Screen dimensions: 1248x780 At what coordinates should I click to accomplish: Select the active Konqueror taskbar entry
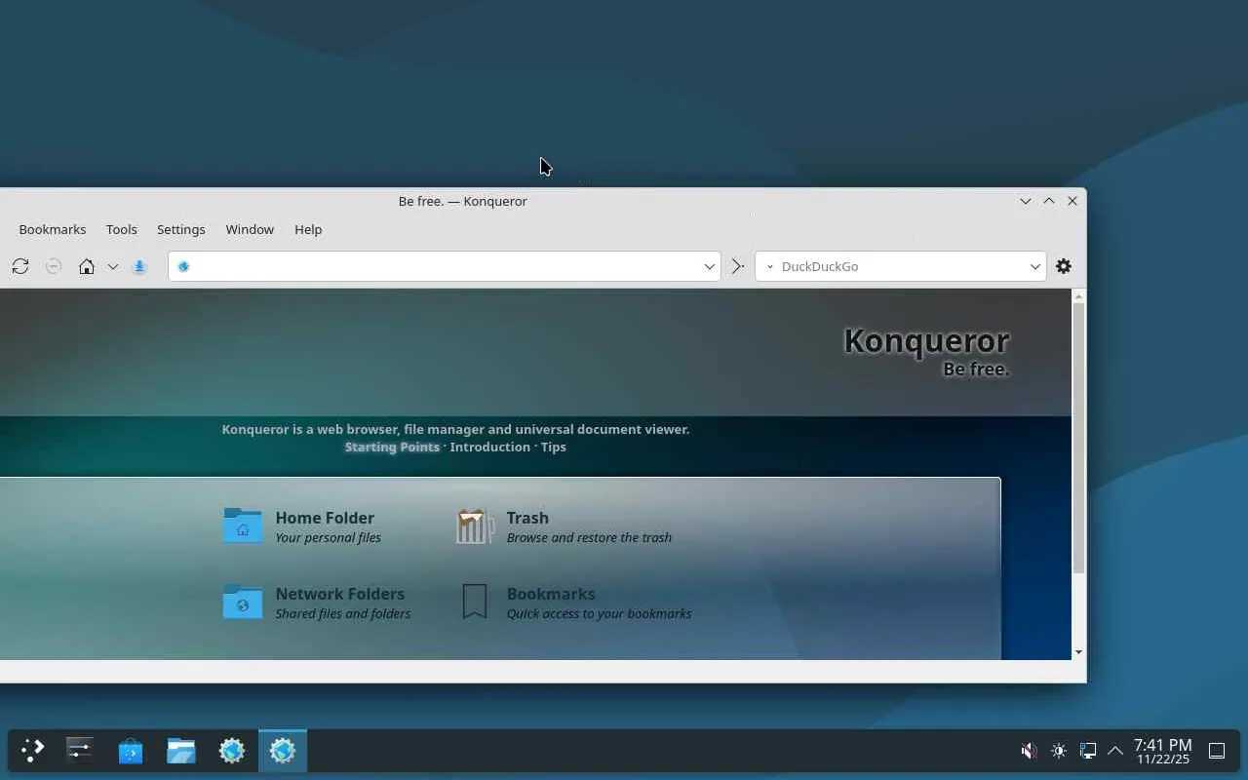(283, 751)
